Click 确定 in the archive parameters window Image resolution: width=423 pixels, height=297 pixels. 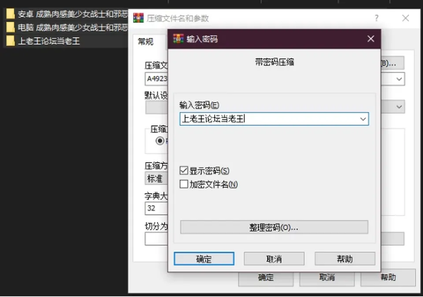point(266,278)
